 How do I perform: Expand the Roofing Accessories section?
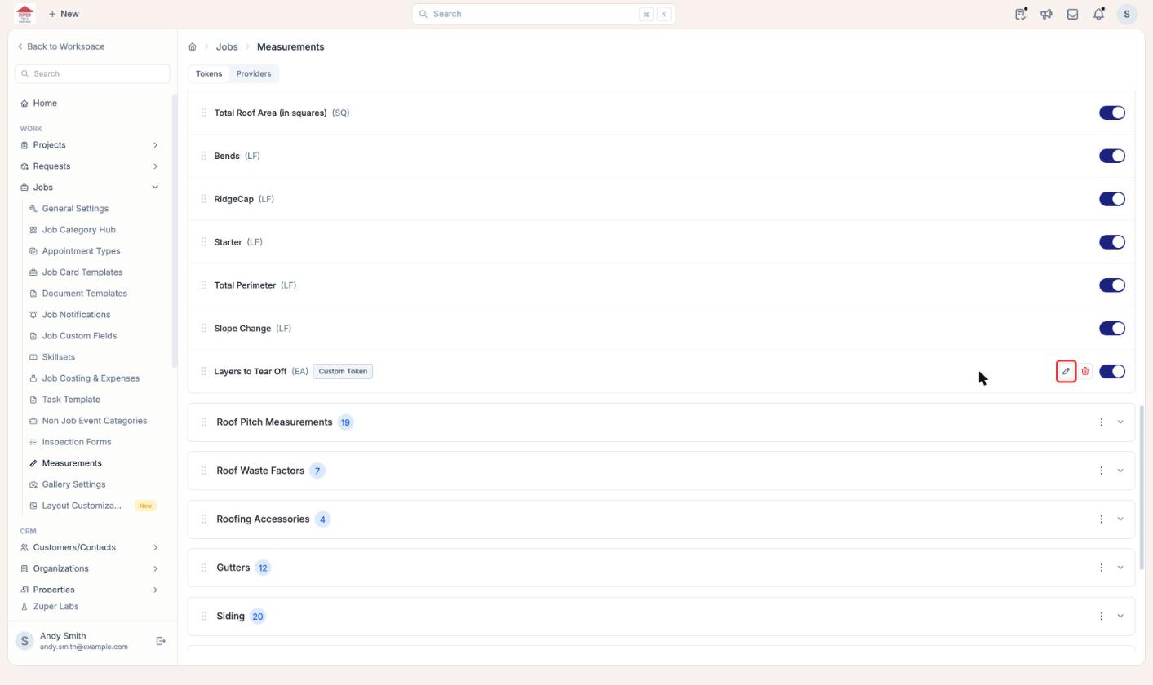coord(1120,519)
